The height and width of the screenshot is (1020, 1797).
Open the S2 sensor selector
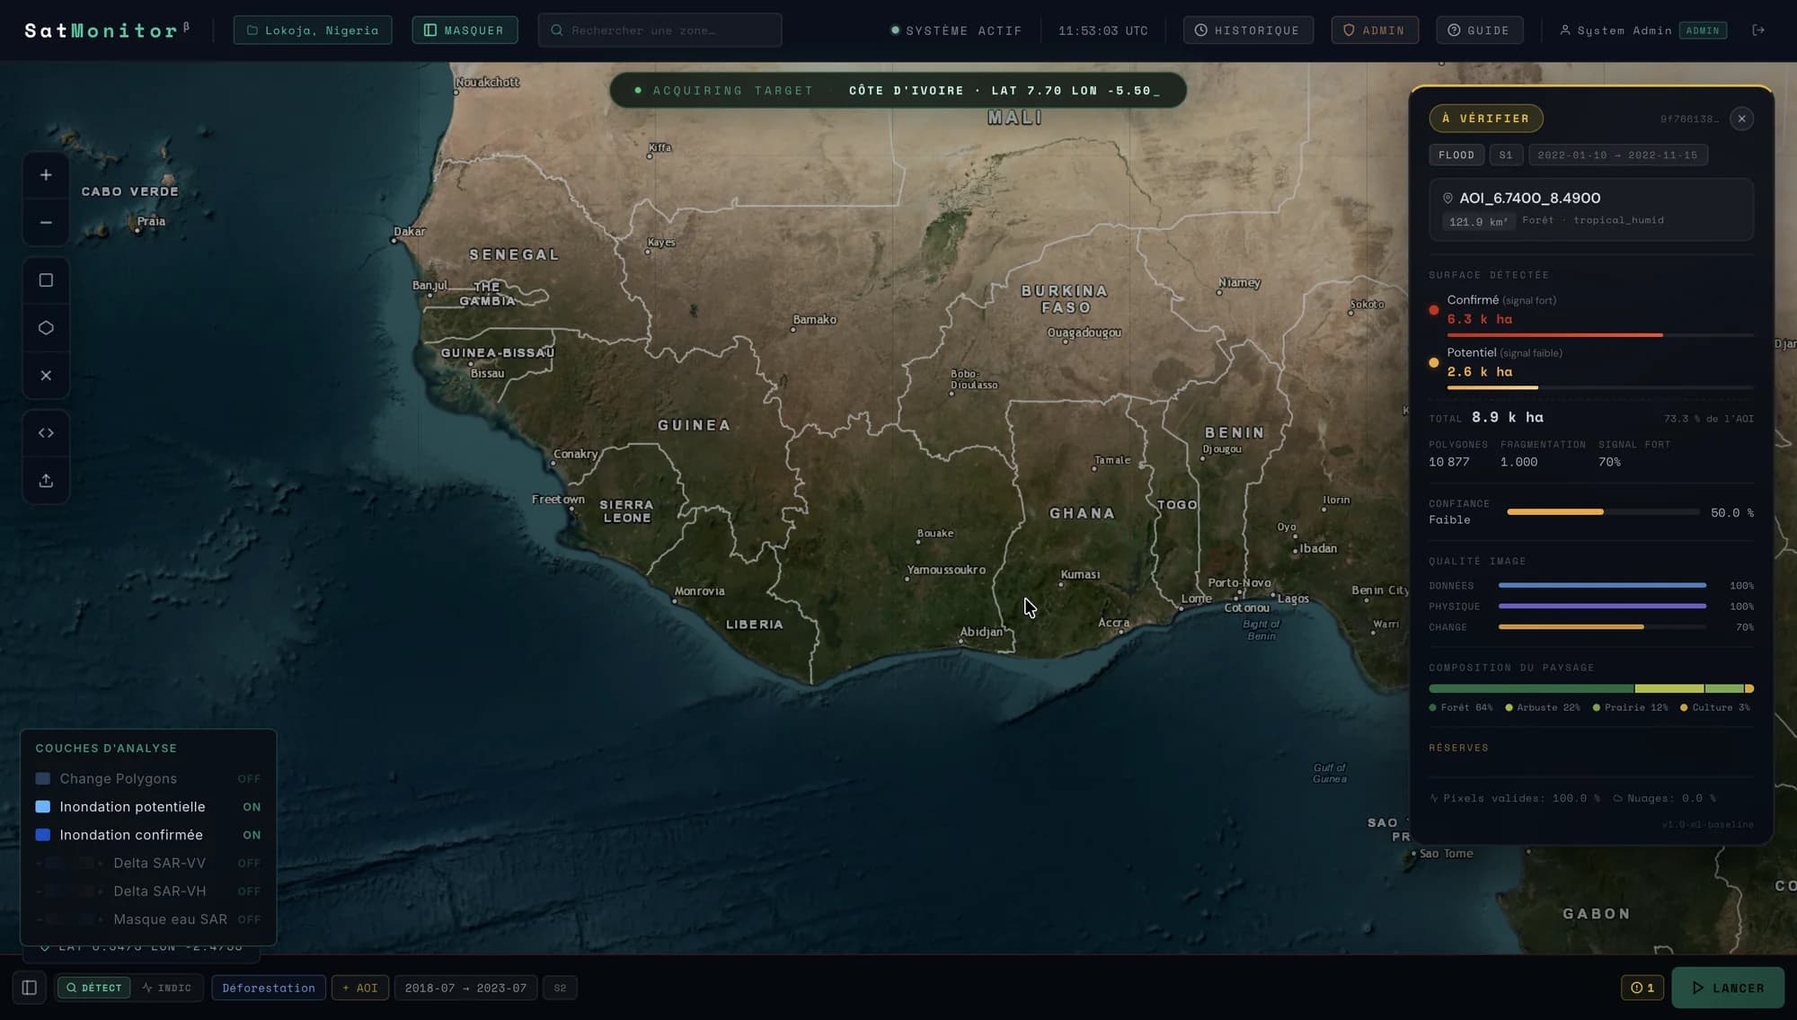point(560,988)
